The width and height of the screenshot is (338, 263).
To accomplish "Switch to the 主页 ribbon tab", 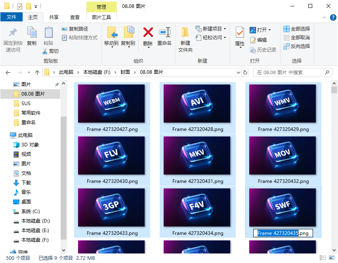I will click(x=33, y=17).
